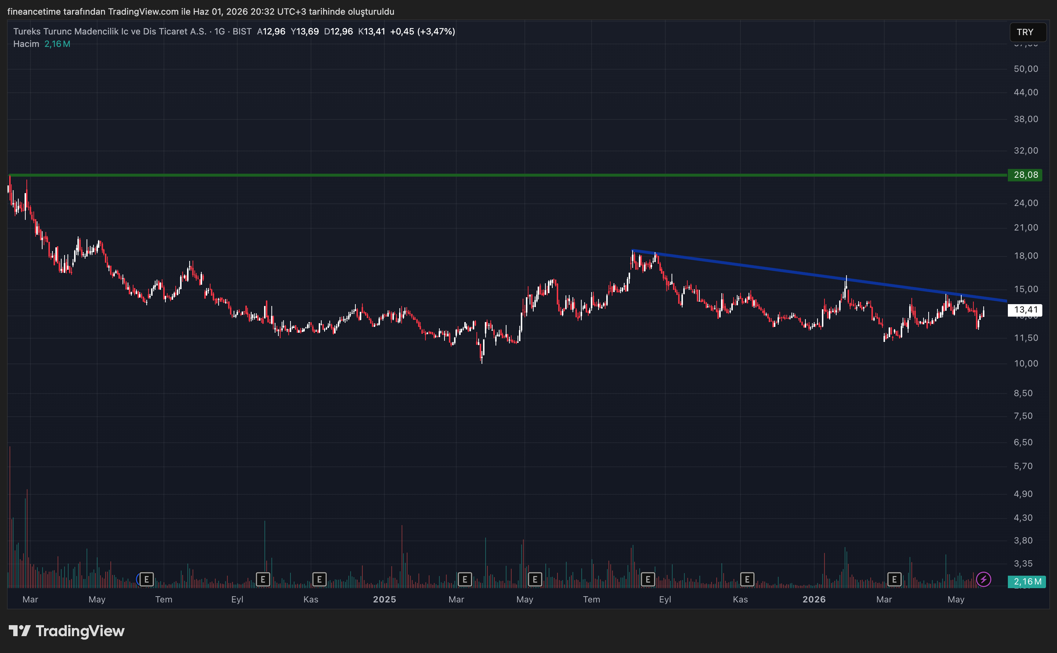Image resolution: width=1057 pixels, height=653 pixels.
Task: Click the 1G interval in the legend
Action: coord(220,32)
